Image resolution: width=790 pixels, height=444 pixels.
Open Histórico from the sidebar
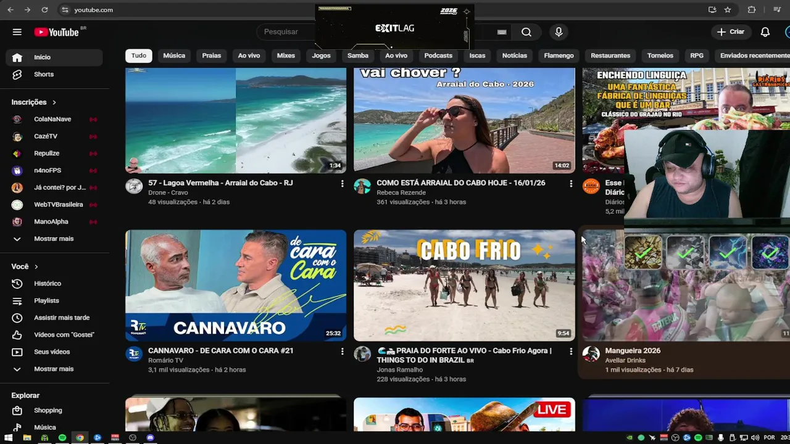pyautogui.click(x=54, y=284)
